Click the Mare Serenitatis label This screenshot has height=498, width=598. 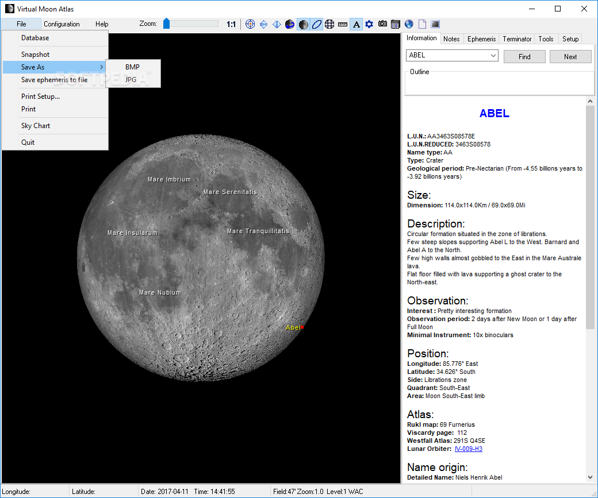tap(231, 192)
